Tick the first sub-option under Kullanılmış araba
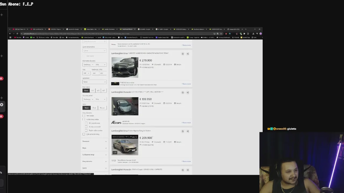The height and width of the screenshot is (193, 344). click(x=86, y=123)
